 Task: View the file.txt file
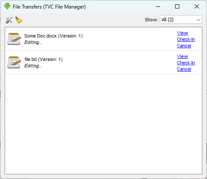(x=182, y=56)
